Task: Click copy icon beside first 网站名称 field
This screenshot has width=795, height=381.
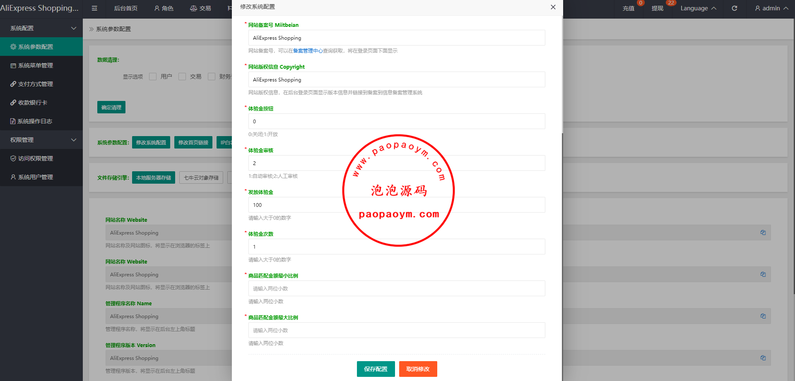Action: pyautogui.click(x=763, y=232)
